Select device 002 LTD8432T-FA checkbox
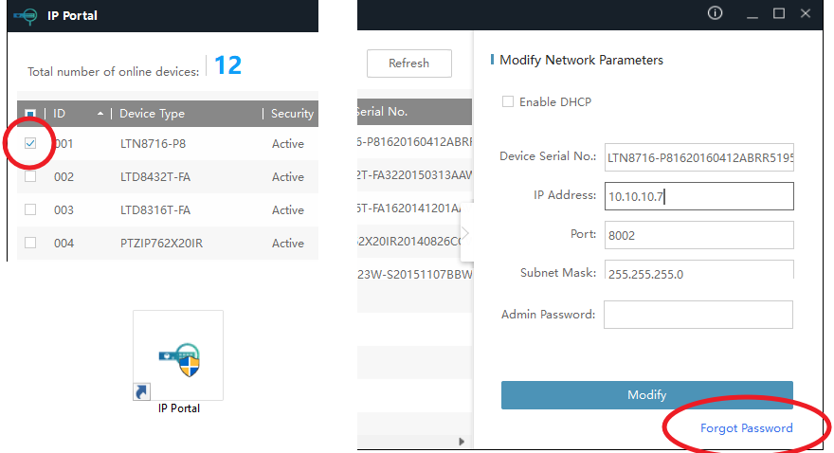 pos(30,176)
